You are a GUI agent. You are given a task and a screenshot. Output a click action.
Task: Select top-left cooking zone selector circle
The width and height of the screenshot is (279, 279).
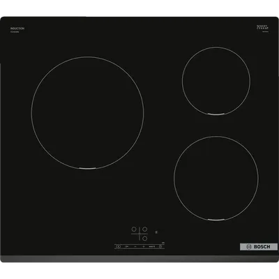point(134,229)
